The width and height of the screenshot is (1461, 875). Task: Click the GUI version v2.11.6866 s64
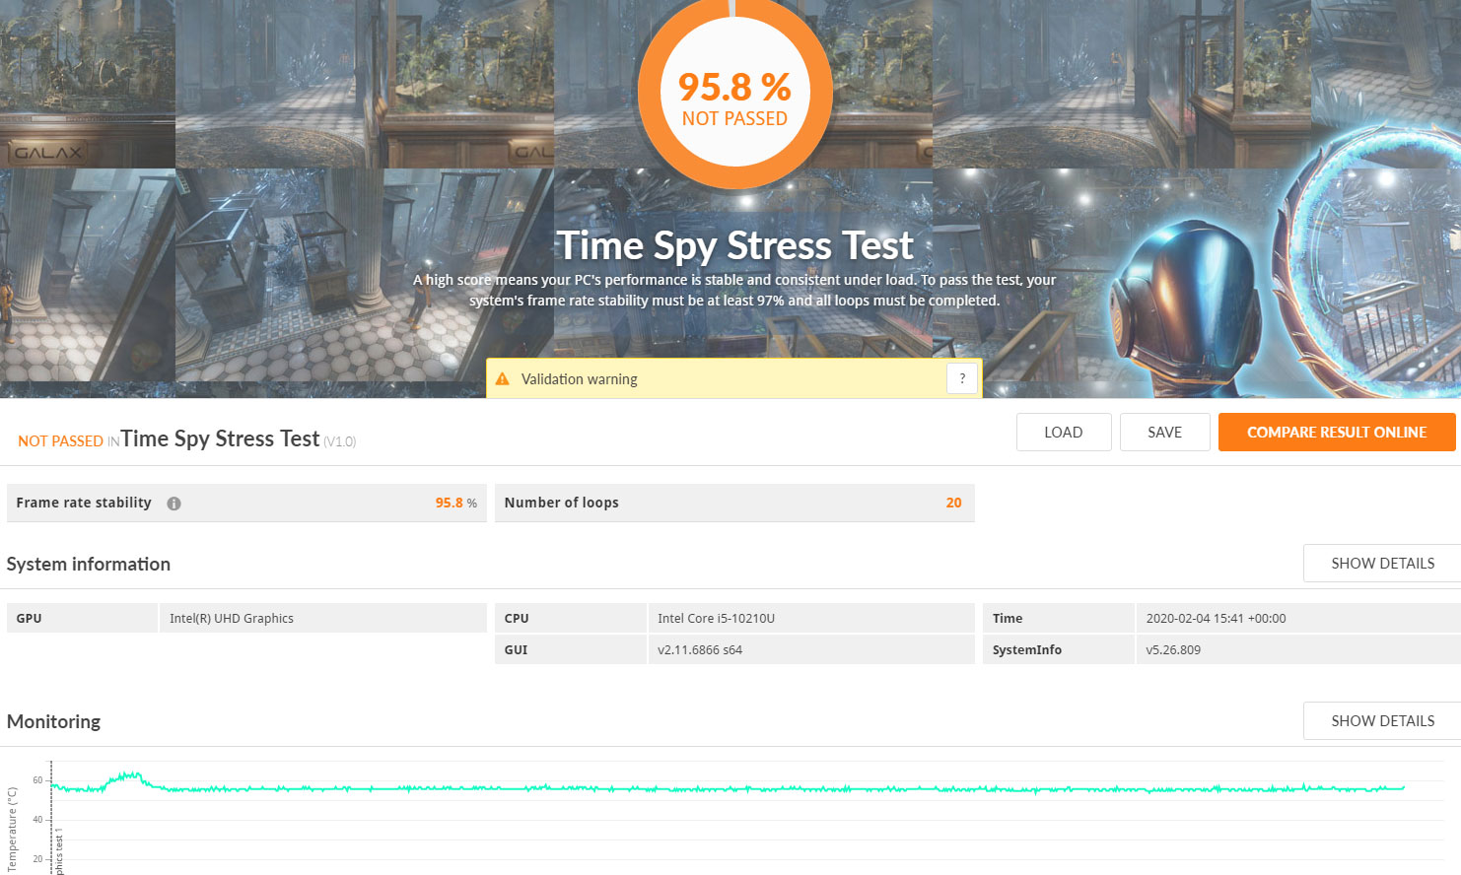700,650
